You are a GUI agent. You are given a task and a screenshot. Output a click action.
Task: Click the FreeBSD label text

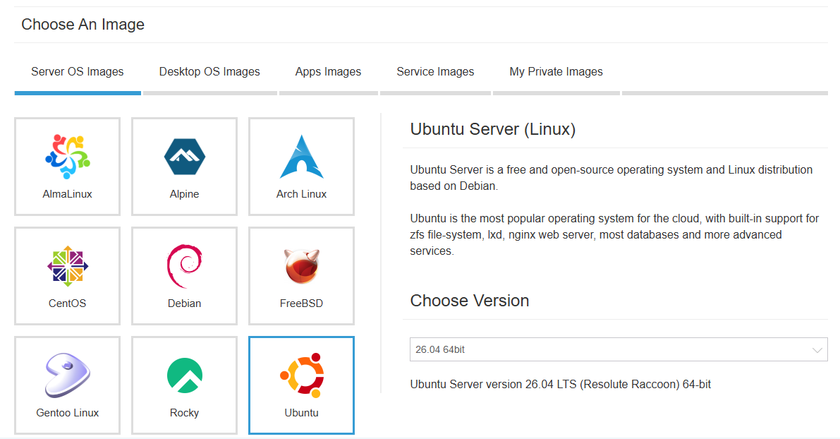pos(302,303)
